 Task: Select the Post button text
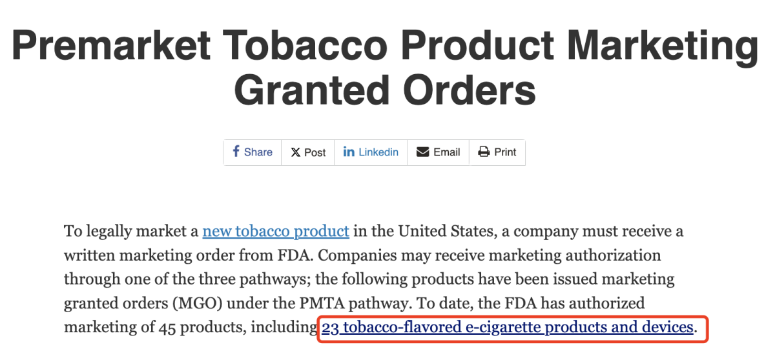pyautogui.click(x=315, y=152)
